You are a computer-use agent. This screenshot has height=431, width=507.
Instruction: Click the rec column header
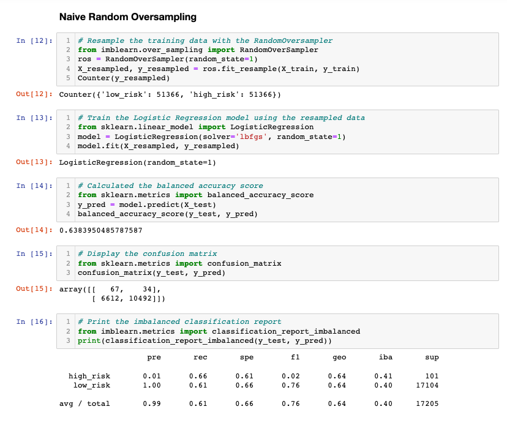point(200,358)
